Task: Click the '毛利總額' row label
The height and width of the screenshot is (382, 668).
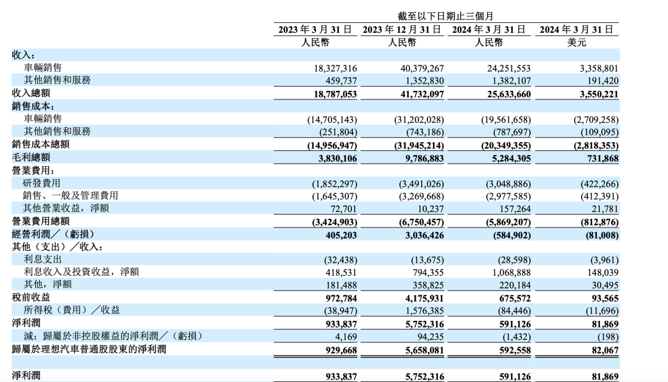Action: click(31, 158)
